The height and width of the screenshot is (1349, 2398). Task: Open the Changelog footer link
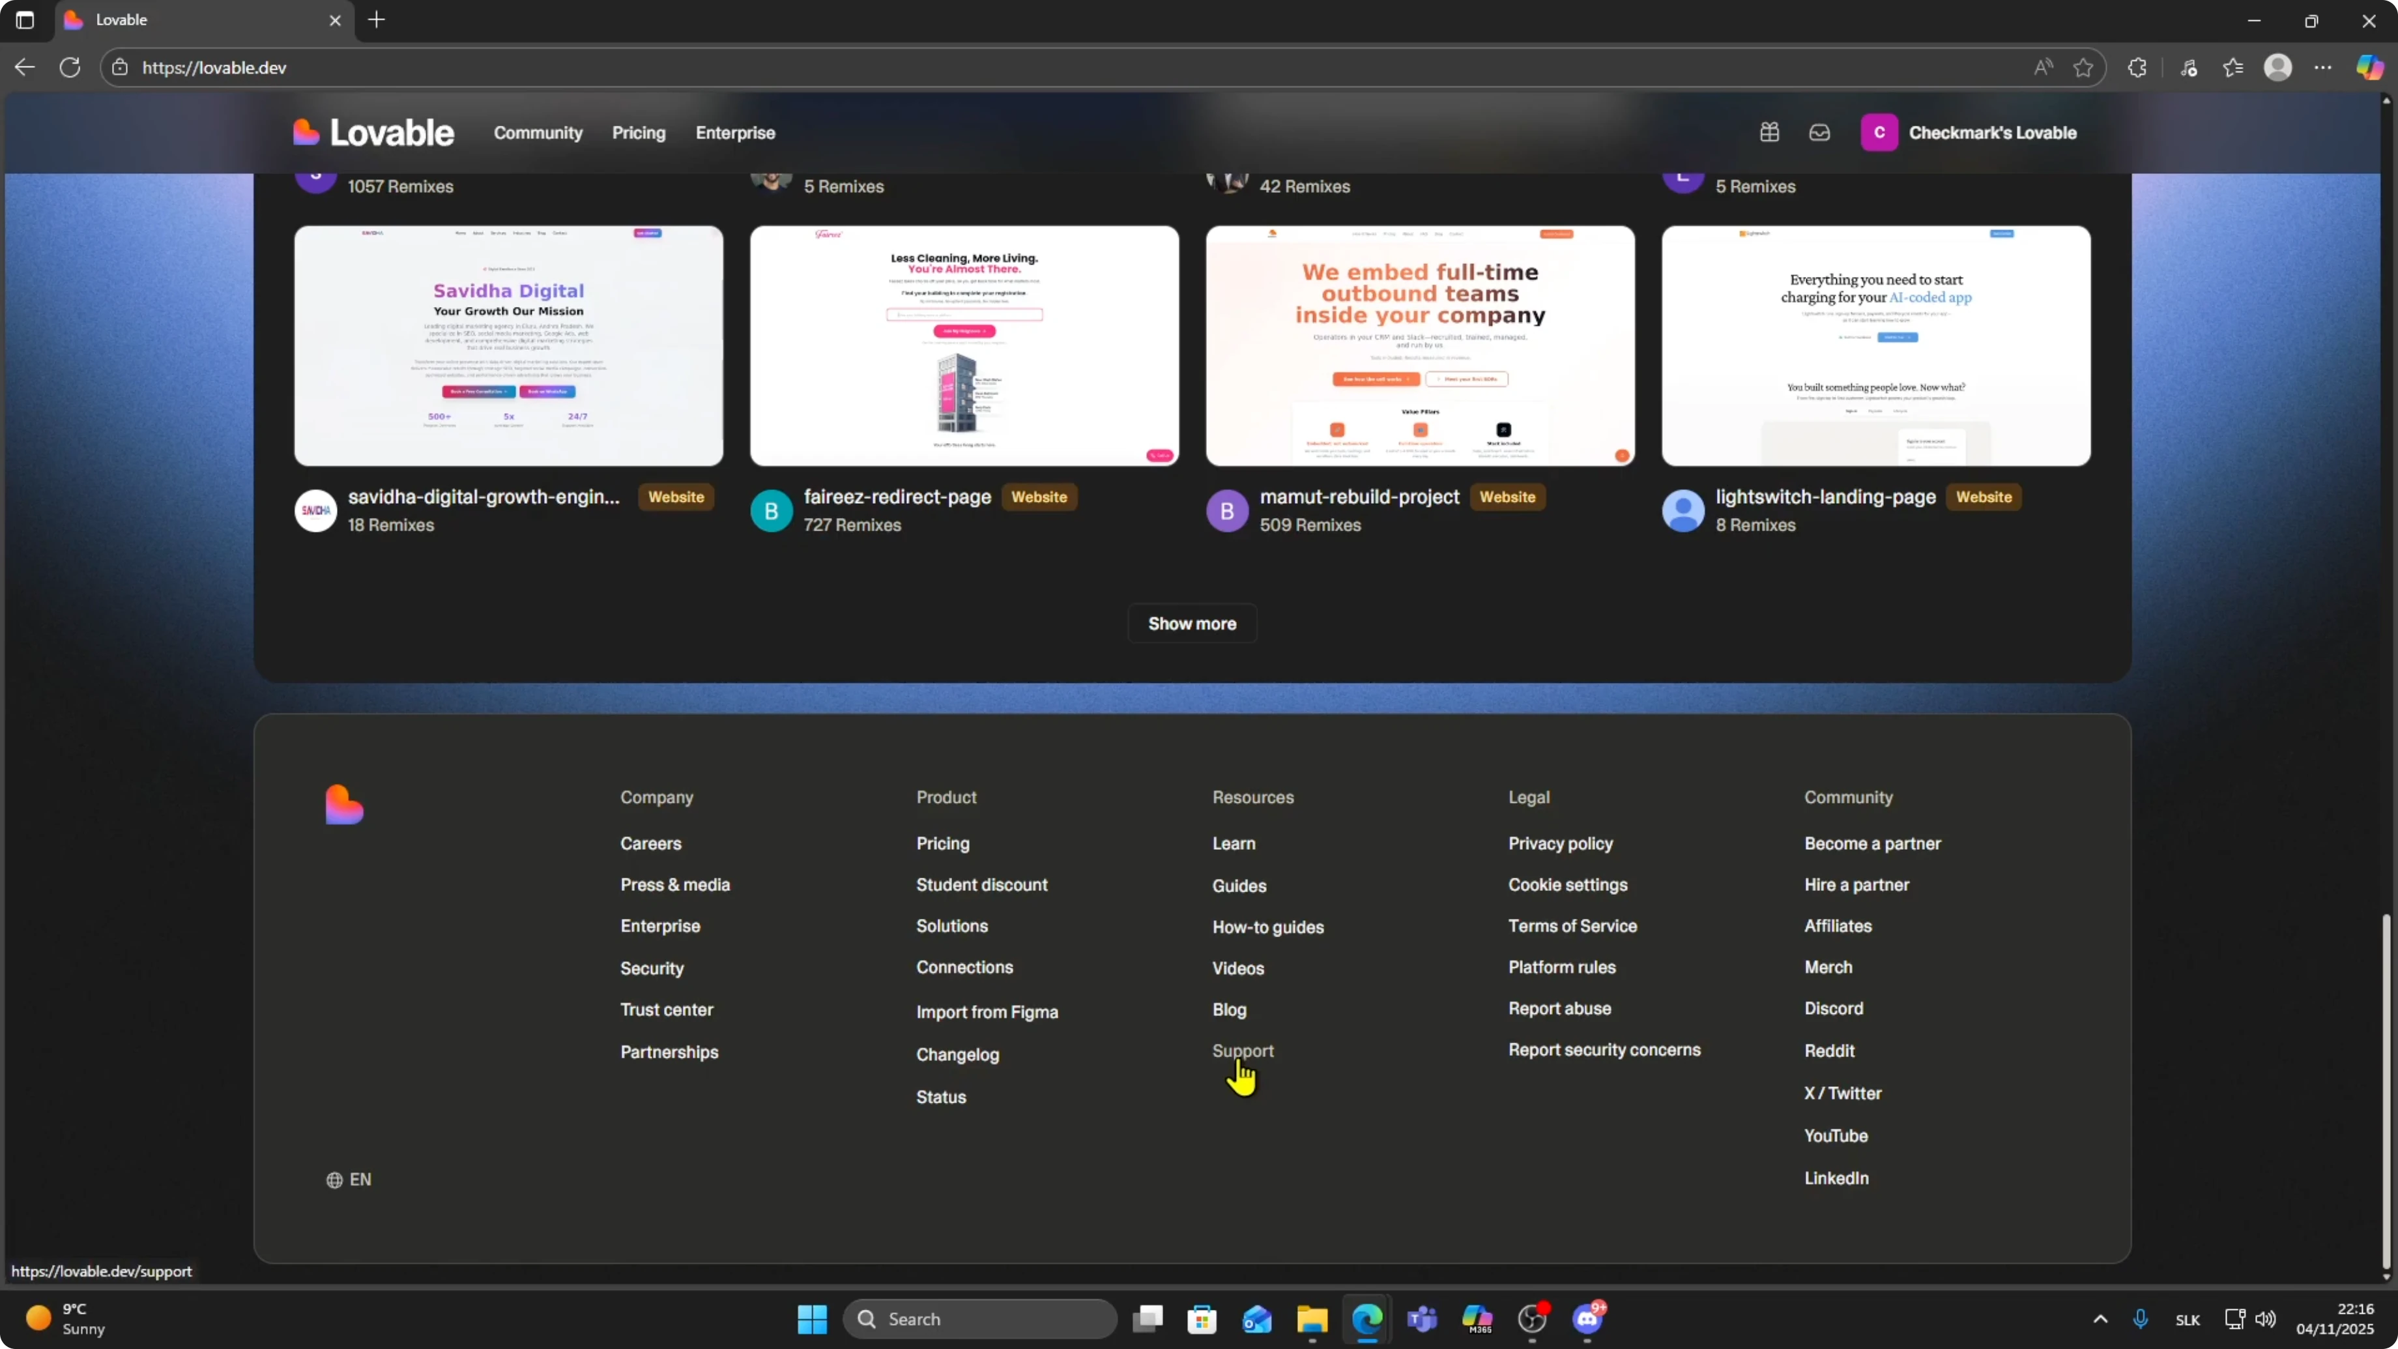pyautogui.click(x=957, y=1055)
